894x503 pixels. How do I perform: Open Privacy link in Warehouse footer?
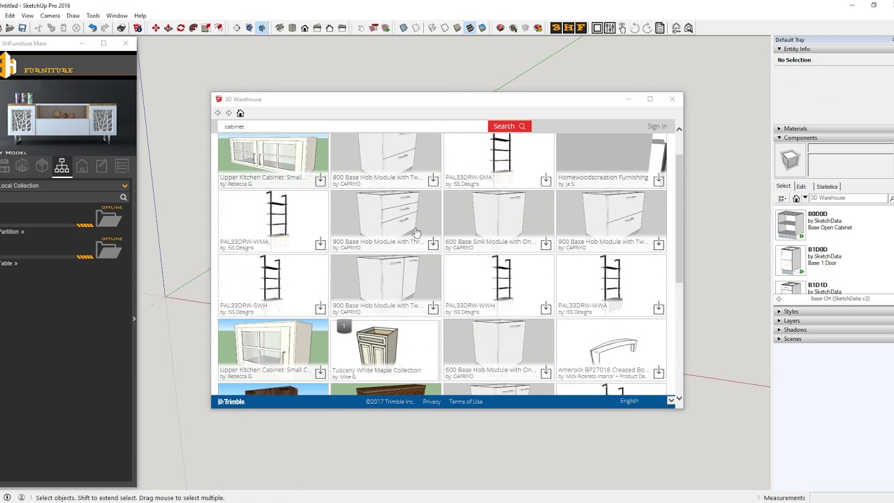[x=432, y=402]
